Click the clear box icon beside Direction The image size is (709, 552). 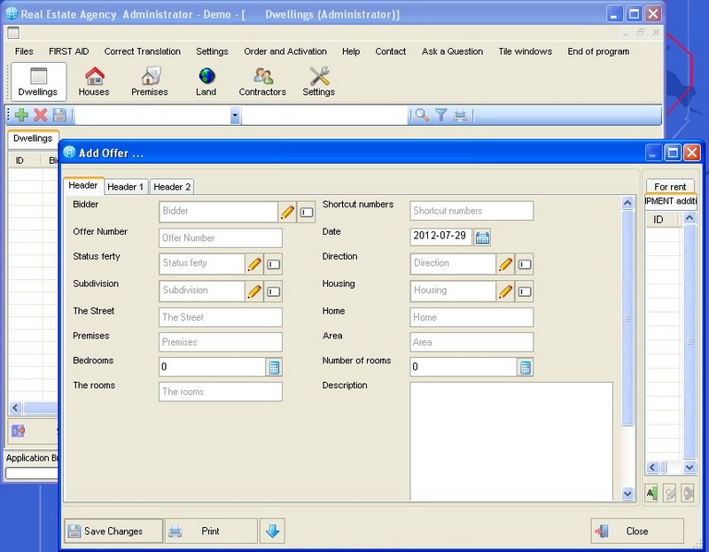[525, 264]
